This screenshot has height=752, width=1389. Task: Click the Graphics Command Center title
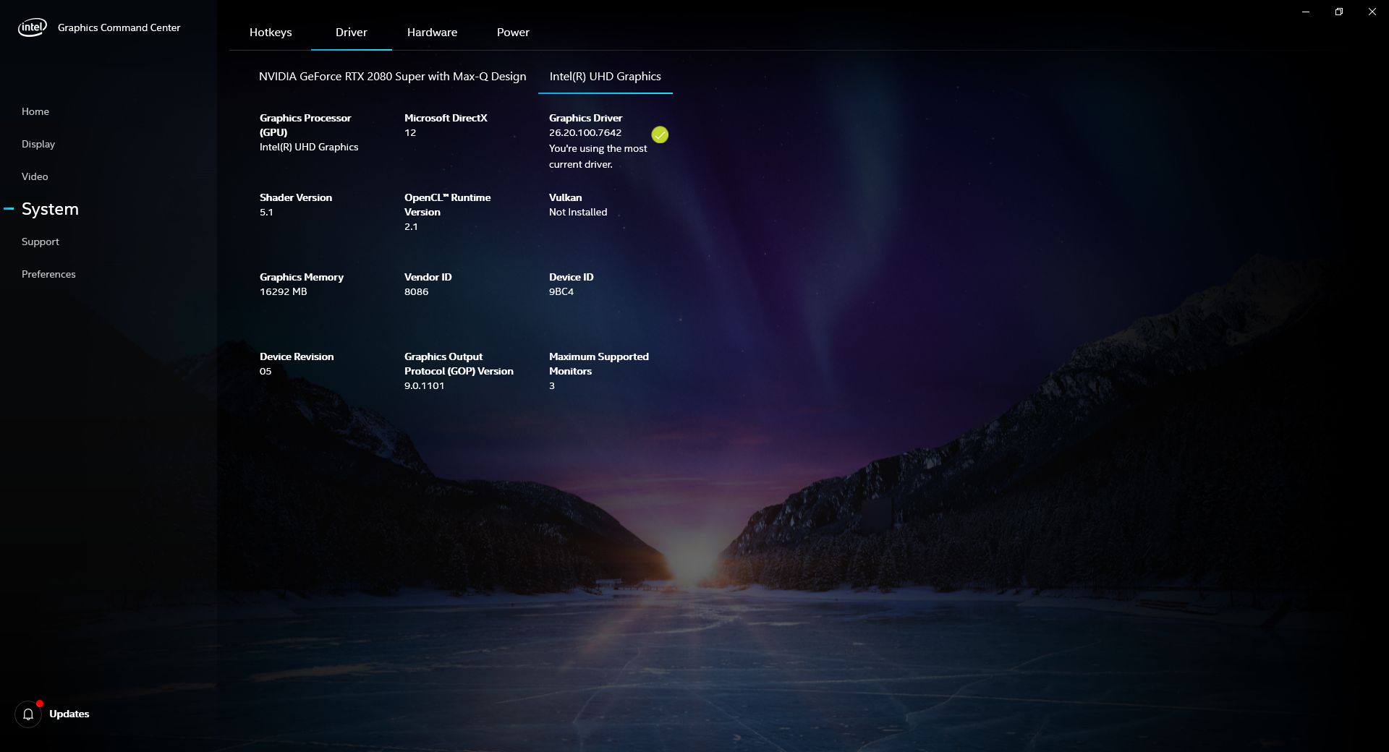(119, 27)
